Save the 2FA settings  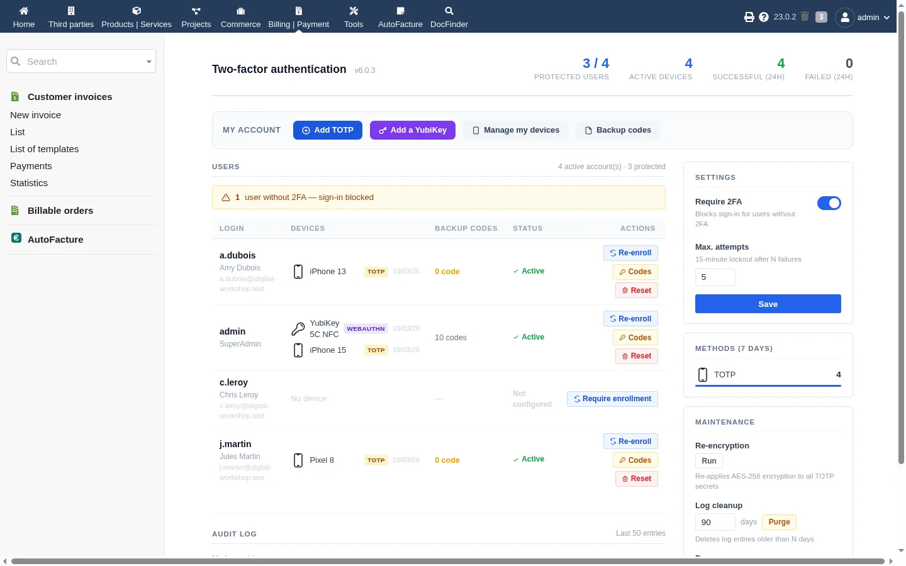point(768,304)
